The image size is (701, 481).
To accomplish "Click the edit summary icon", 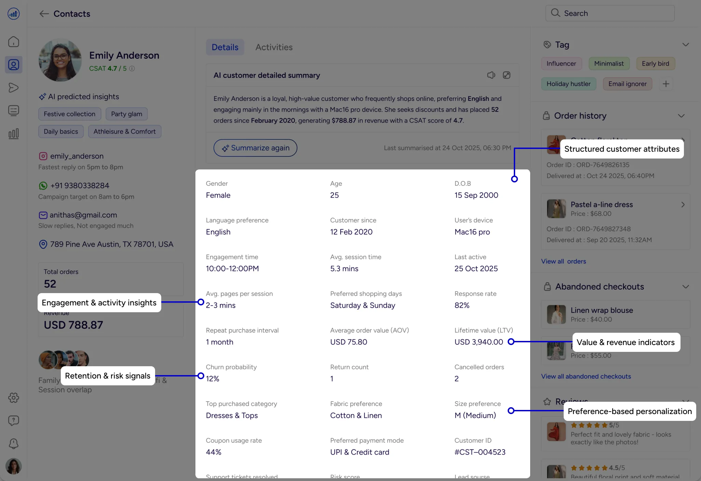I will point(507,75).
